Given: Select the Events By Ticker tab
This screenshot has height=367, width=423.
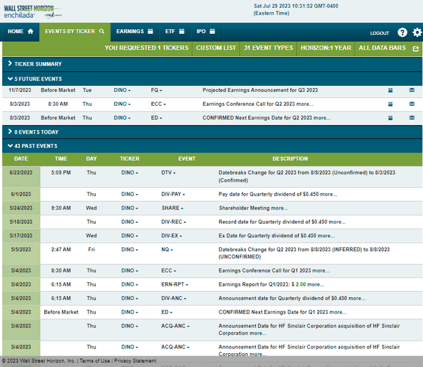Looking at the screenshot, I should pyautogui.click(x=75, y=32).
